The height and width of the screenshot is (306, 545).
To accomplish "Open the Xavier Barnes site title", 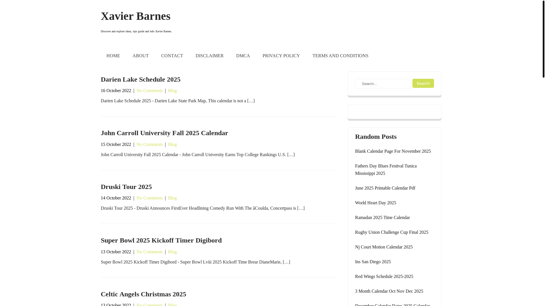I will point(135,16).
